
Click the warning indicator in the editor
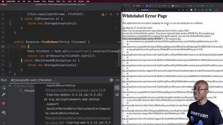[x=104, y=14]
